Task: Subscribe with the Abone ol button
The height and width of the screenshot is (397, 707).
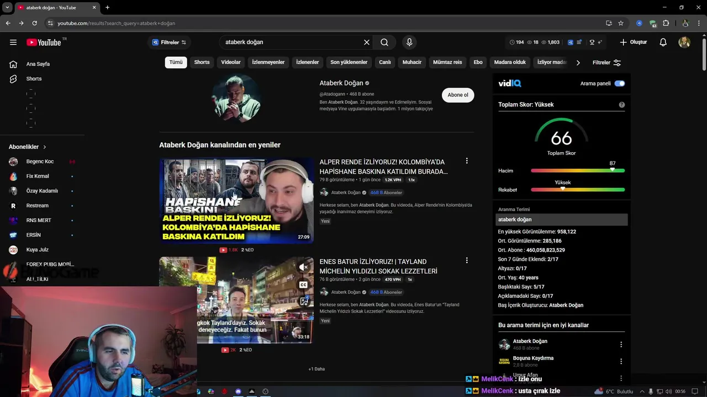Action: pyautogui.click(x=458, y=95)
